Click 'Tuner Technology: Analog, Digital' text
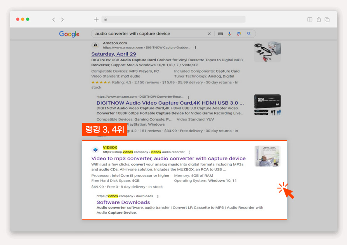This screenshot has height=245, width=347. tap(204, 76)
